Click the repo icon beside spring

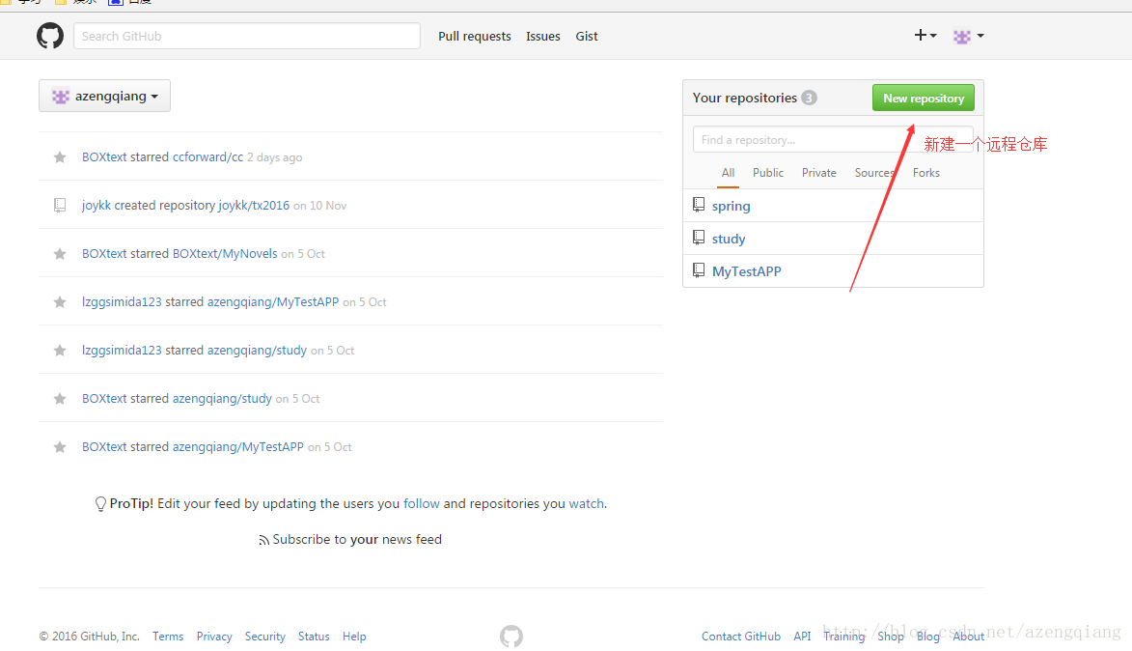point(699,205)
